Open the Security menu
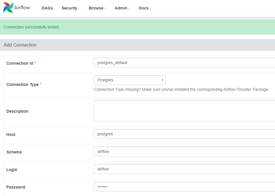Viewport: 275px width, 196px height. click(x=71, y=8)
